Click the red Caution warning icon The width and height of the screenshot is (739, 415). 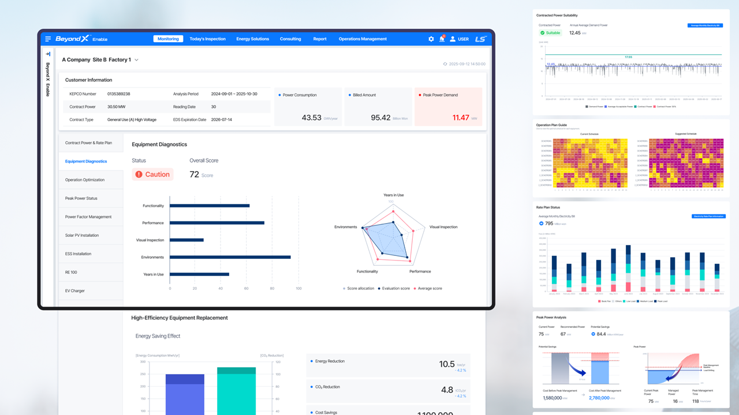[139, 175]
